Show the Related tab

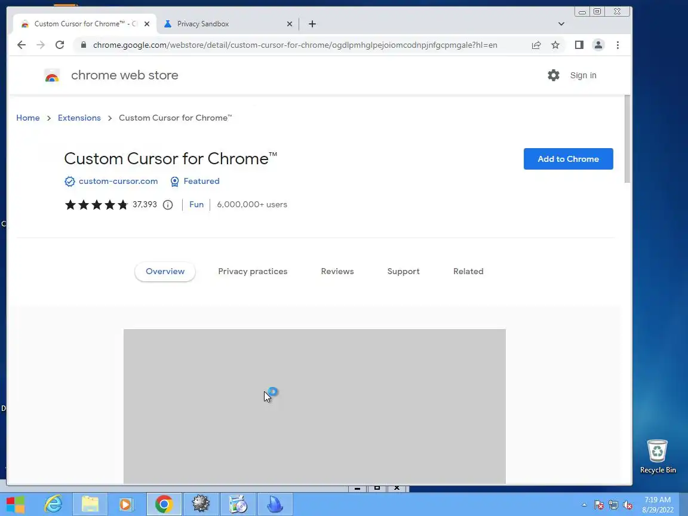(x=468, y=272)
